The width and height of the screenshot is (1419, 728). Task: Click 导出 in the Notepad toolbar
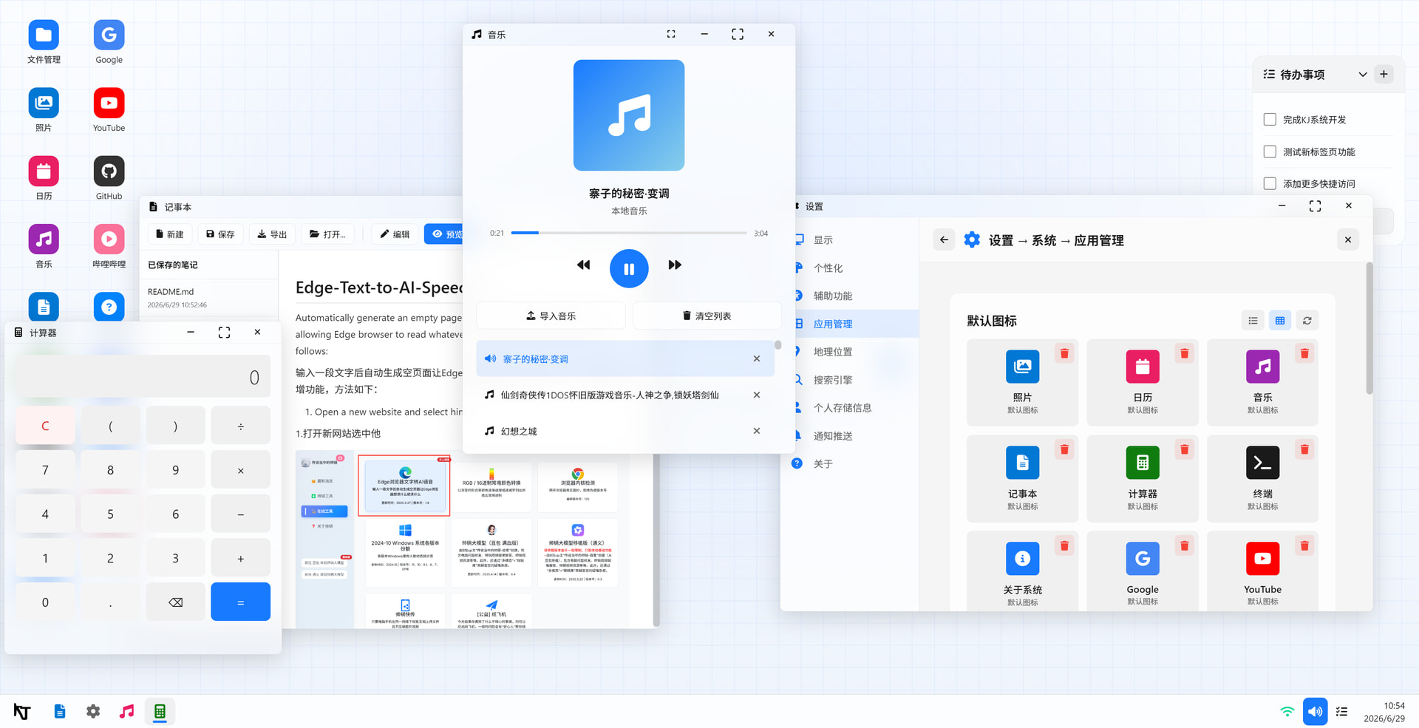[272, 234]
